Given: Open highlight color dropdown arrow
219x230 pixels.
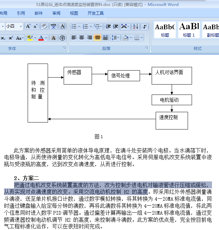Looking at the screenshot, I should click(35, 38).
